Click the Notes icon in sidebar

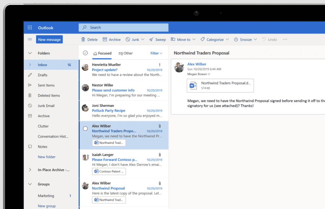tap(30, 146)
